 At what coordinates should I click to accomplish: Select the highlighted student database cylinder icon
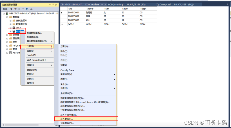[x=14, y=32]
